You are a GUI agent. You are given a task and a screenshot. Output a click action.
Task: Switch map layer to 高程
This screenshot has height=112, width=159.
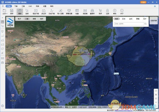(x=34, y=19)
